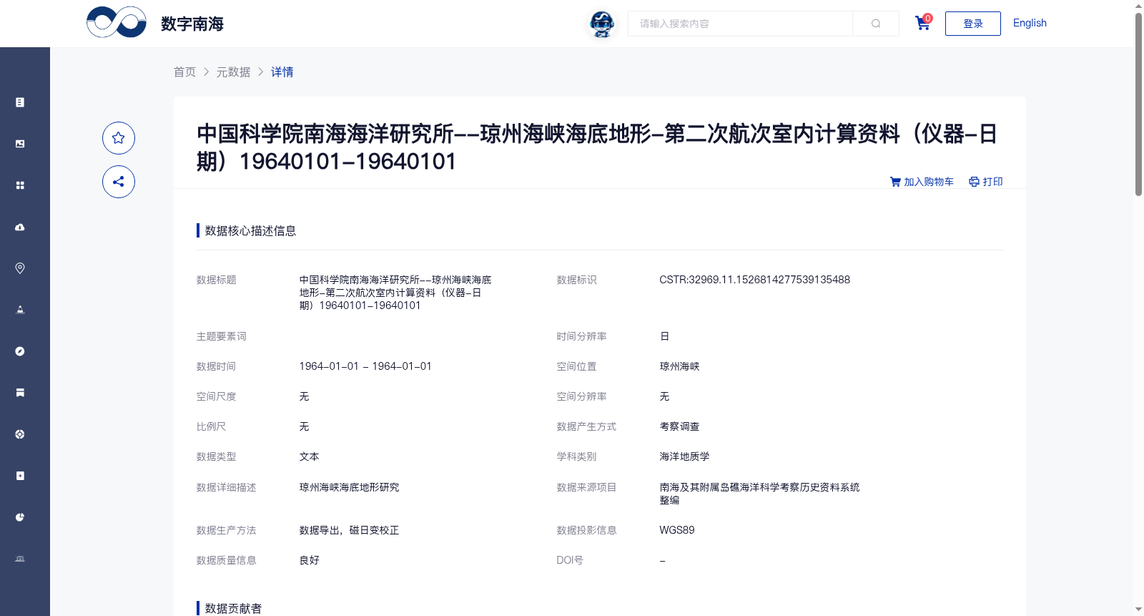Open the laptop sidebar icon
The width and height of the screenshot is (1144, 616).
(20, 559)
